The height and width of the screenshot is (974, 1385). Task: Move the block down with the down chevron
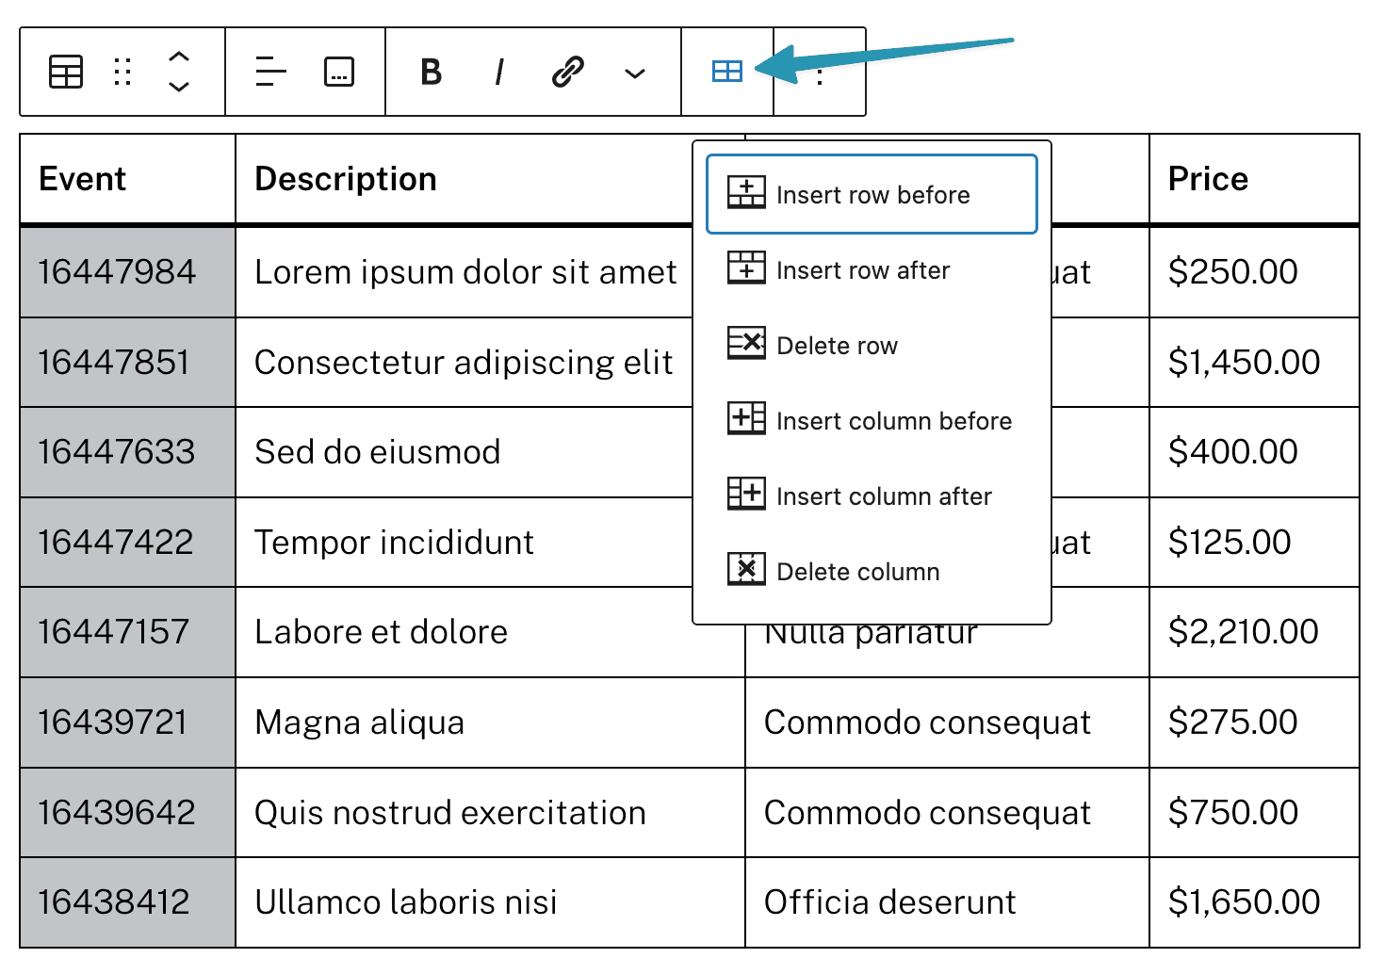coord(179,87)
